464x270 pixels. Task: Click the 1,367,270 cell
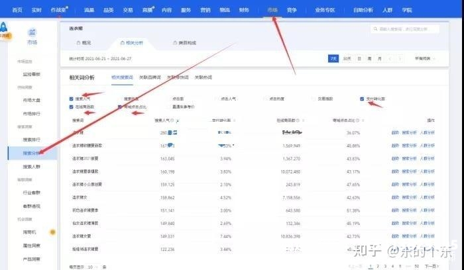[x=291, y=159]
